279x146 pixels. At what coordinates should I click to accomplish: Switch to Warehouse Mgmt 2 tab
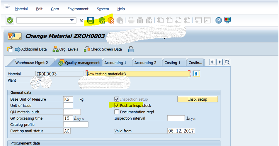pyautogui.click(x=31, y=63)
